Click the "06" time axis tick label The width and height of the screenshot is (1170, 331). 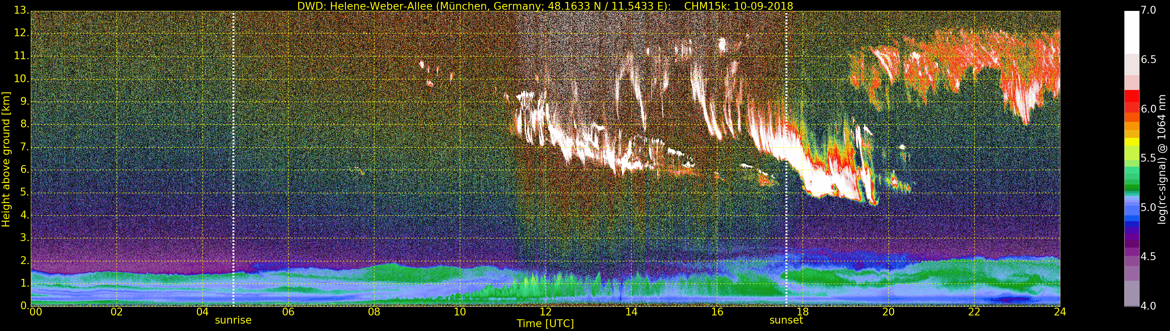(289, 312)
